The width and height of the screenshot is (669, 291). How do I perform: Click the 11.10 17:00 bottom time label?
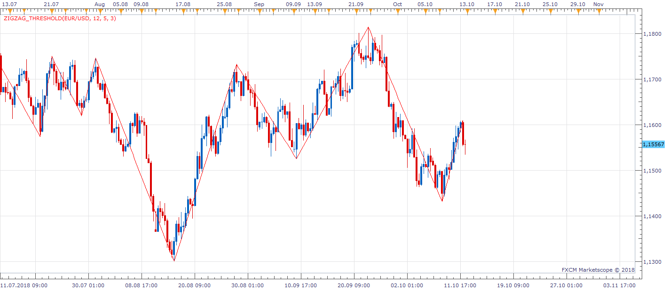(x=460, y=285)
